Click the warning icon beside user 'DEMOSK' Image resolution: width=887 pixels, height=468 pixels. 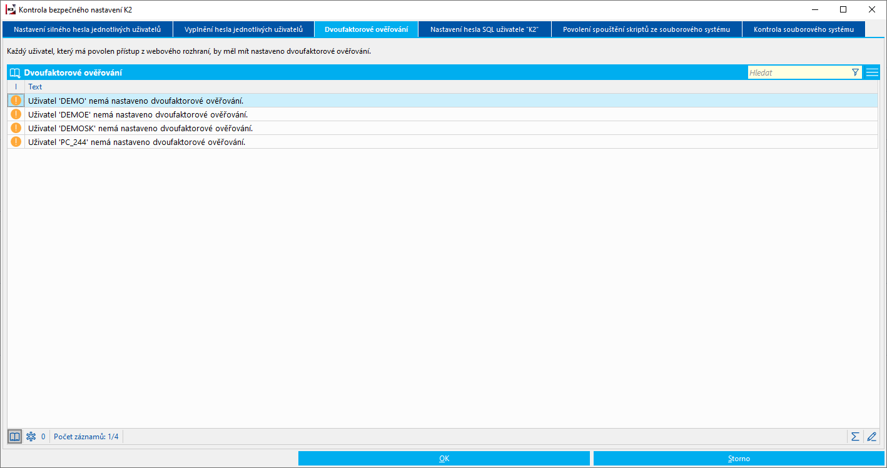(x=16, y=128)
